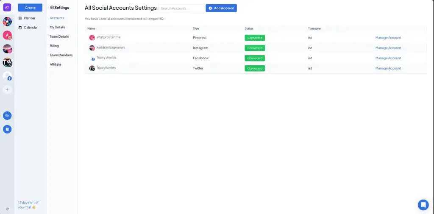This screenshot has height=214, width=434.
Task: Click Manage Account for Pinterest row
Action: (x=388, y=38)
